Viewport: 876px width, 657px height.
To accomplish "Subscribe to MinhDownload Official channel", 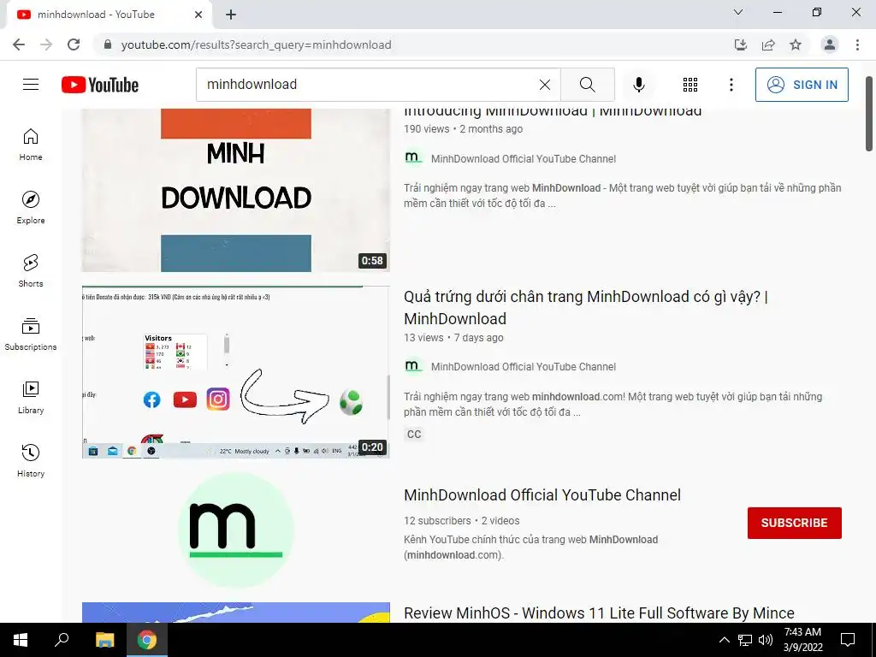I will (795, 523).
